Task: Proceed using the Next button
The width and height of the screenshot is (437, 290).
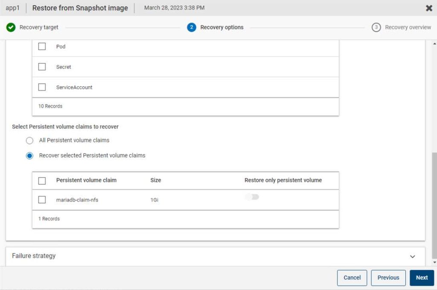Action: [x=421, y=278]
